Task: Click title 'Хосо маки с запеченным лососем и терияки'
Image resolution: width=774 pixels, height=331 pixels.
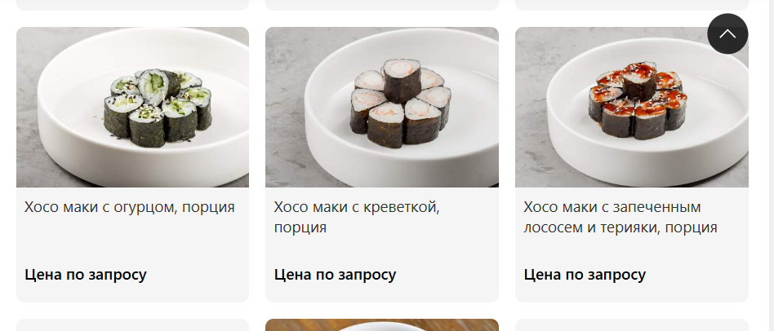Action: tap(621, 217)
